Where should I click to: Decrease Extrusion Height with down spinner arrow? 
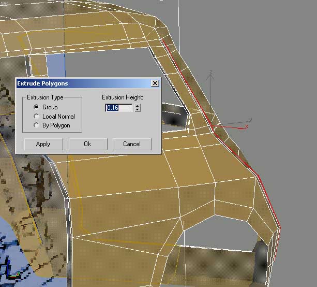pos(138,110)
